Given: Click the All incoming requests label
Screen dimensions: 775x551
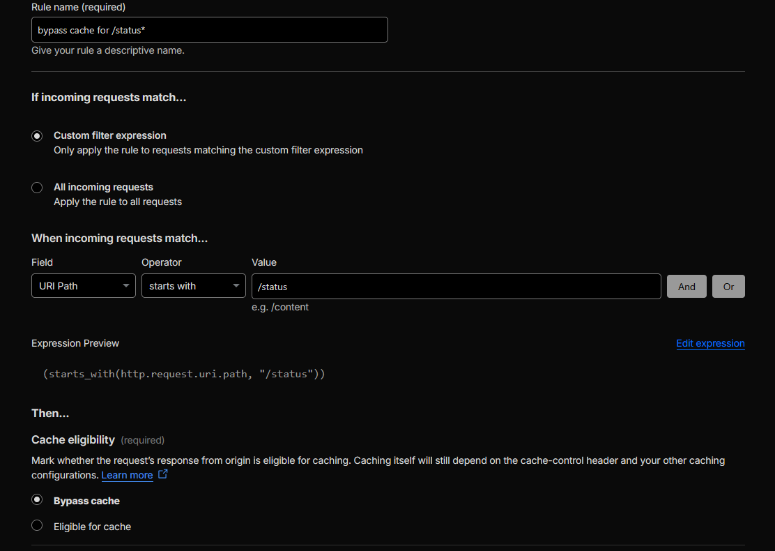Looking at the screenshot, I should pos(103,187).
